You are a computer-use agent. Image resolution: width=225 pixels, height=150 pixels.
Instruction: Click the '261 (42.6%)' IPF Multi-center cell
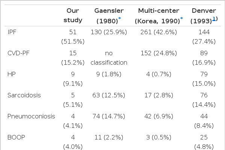pyautogui.click(x=159, y=32)
